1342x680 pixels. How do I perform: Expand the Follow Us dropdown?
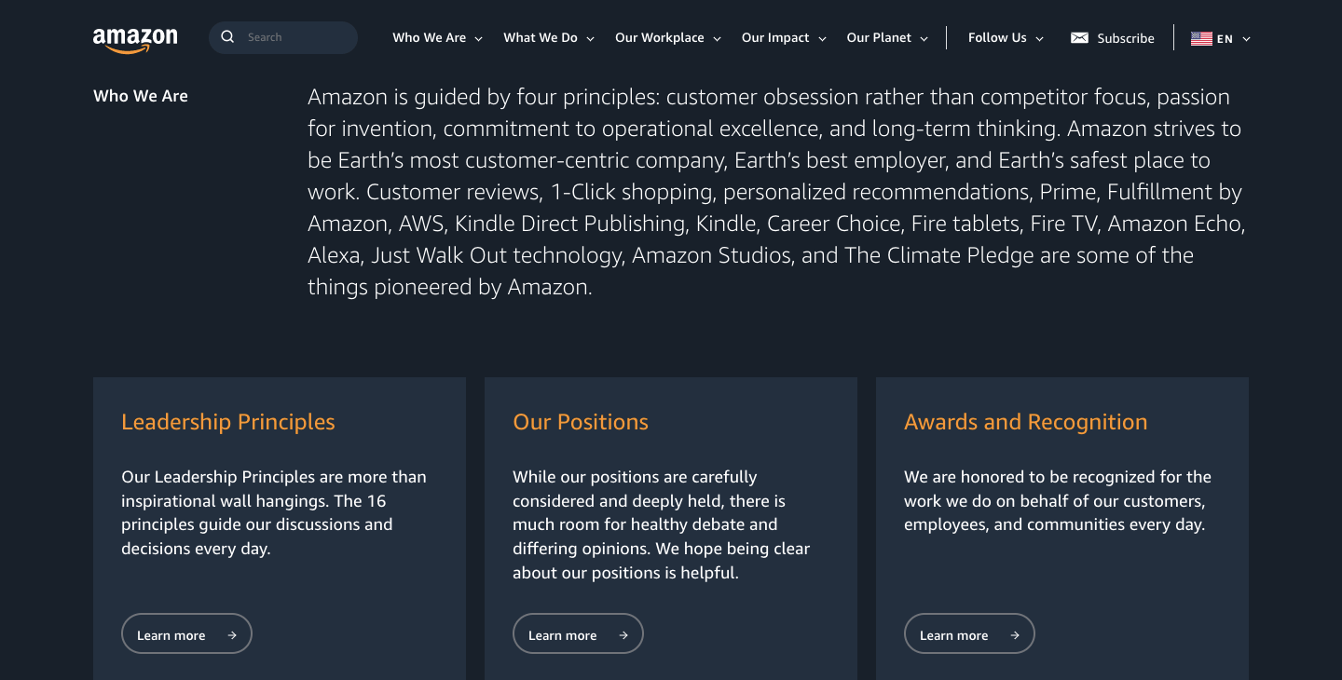pyautogui.click(x=1005, y=38)
